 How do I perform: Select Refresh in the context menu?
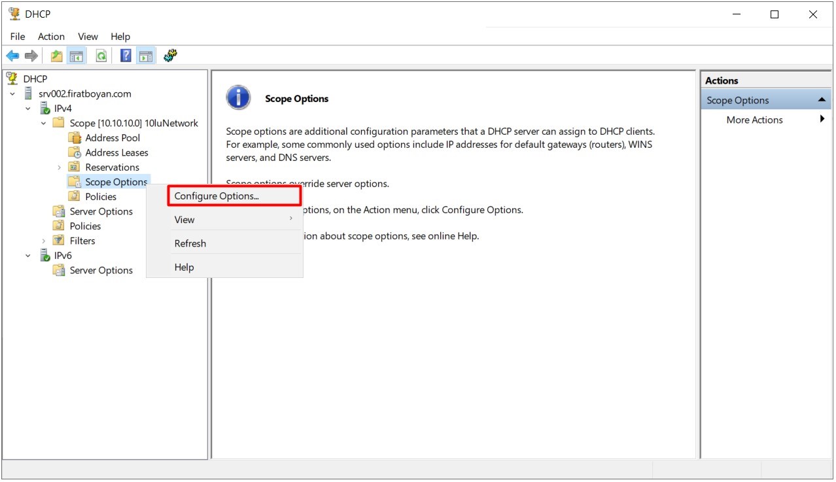[x=190, y=243]
